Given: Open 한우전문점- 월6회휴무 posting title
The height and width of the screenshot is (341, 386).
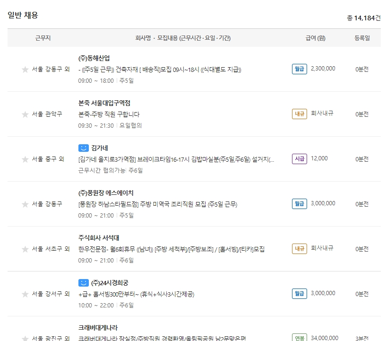Looking at the screenshot, I should pyautogui.click(x=172, y=249).
